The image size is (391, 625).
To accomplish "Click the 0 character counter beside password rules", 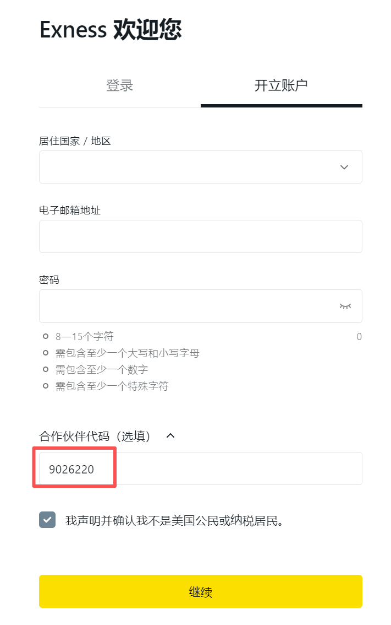I will (359, 337).
